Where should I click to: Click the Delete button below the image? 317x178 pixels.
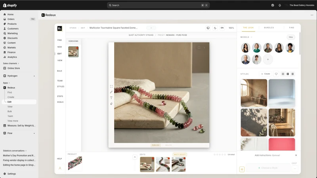pyautogui.click(x=168, y=145)
